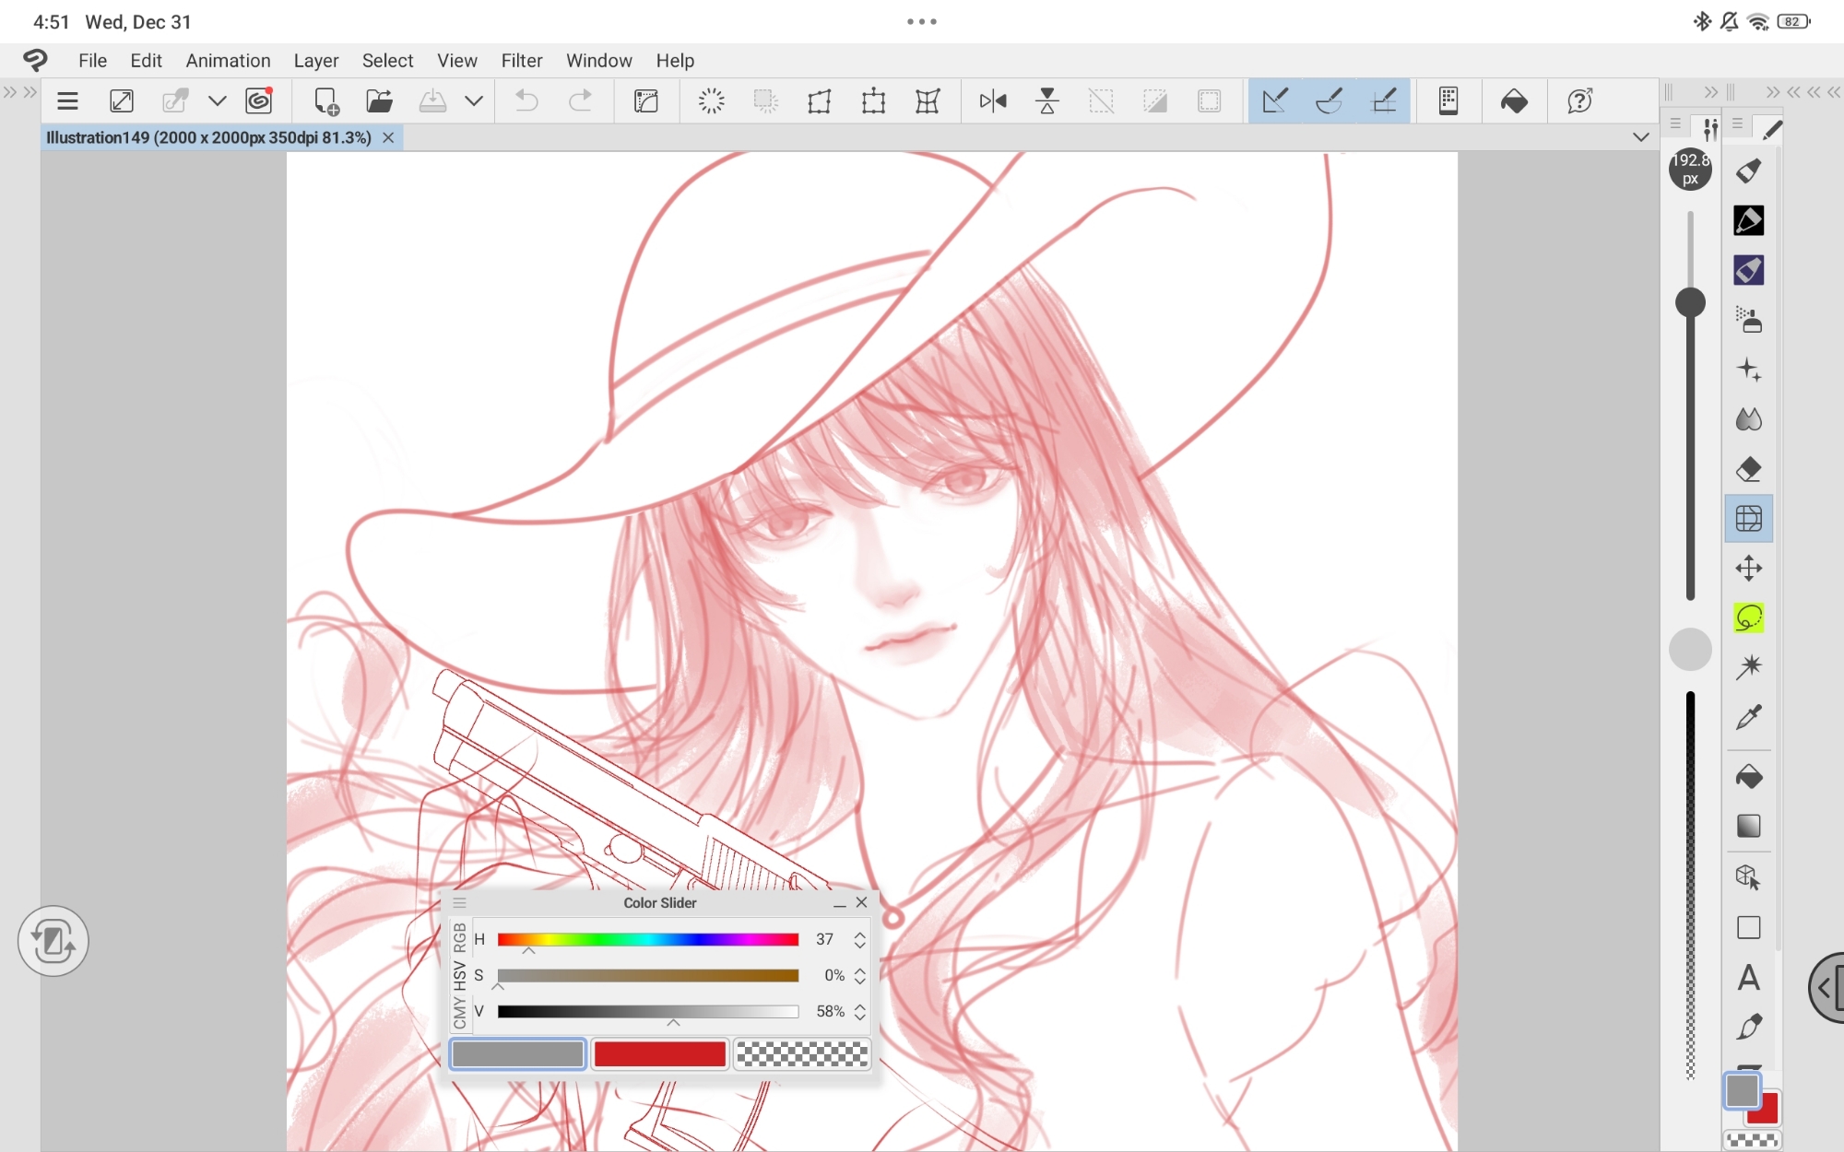Image resolution: width=1844 pixels, height=1152 pixels.
Task: Click the Undo button
Action: (526, 101)
